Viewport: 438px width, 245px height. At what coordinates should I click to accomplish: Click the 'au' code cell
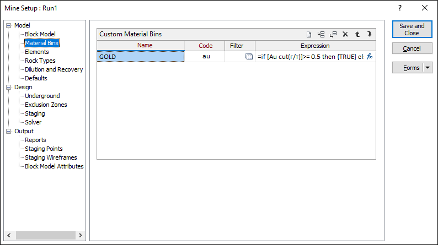coord(205,57)
